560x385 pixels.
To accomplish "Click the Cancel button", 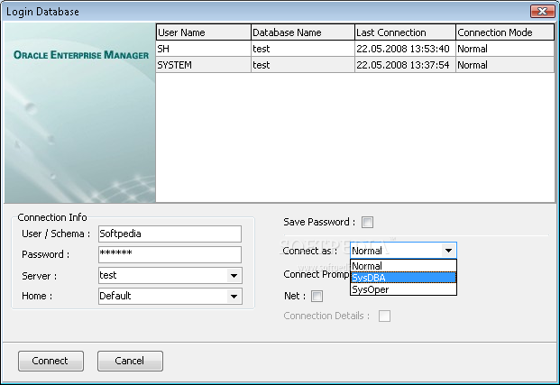I will pyautogui.click(x=130, y=361).
